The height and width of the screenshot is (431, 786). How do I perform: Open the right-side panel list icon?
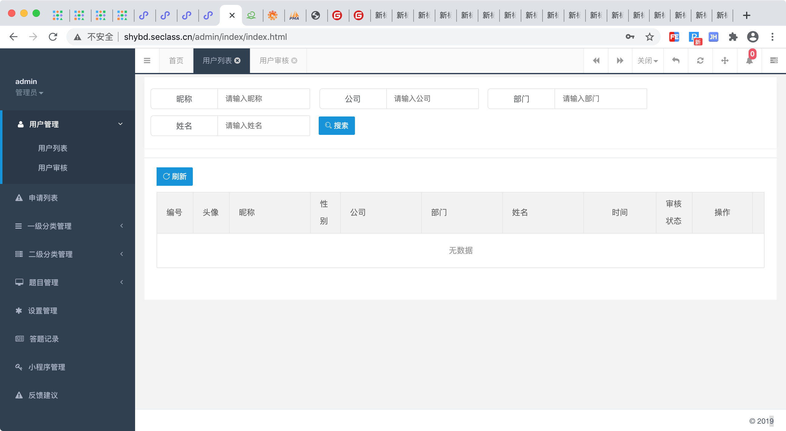coord(774,61)
